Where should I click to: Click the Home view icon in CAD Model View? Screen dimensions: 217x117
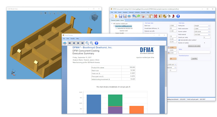pos(41,13)
